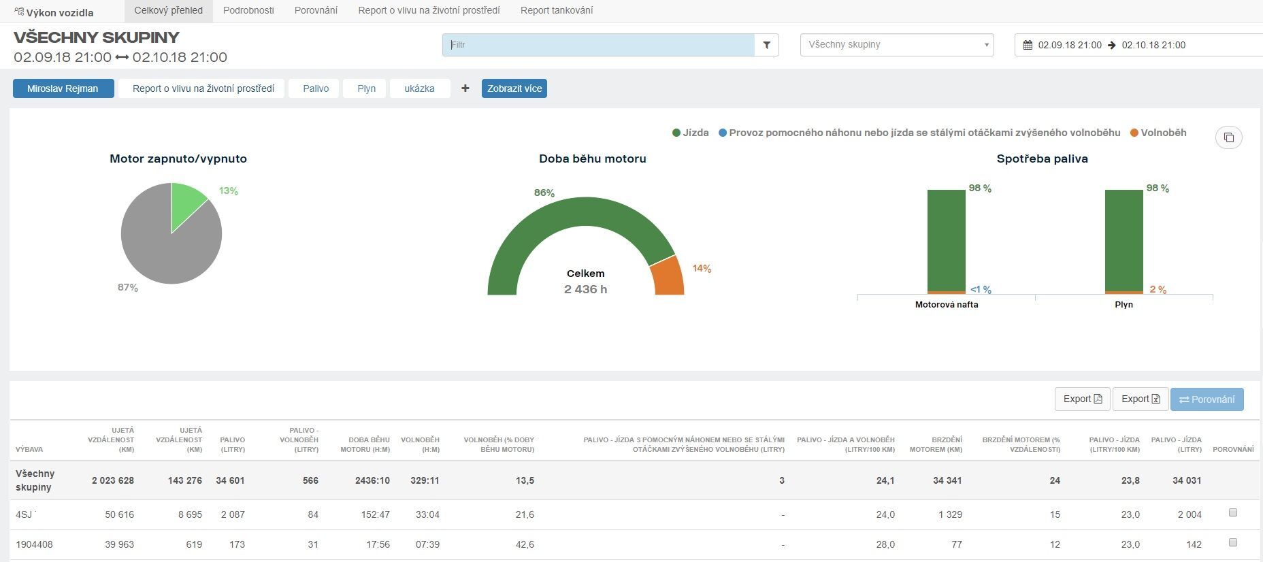Open Report tankování tab
The width and height of the screenshot is (1263, 562).
tap(557, 11)
